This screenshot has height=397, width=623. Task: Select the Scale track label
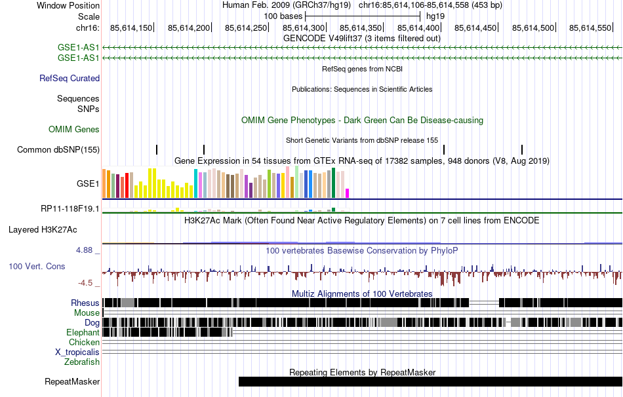[x=89, y=16]
